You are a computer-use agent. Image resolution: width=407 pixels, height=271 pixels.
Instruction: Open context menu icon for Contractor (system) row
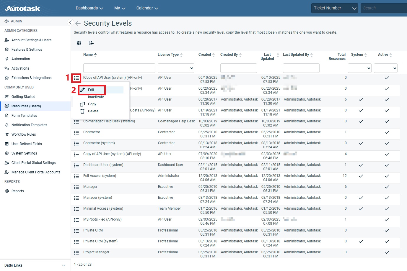76,144
